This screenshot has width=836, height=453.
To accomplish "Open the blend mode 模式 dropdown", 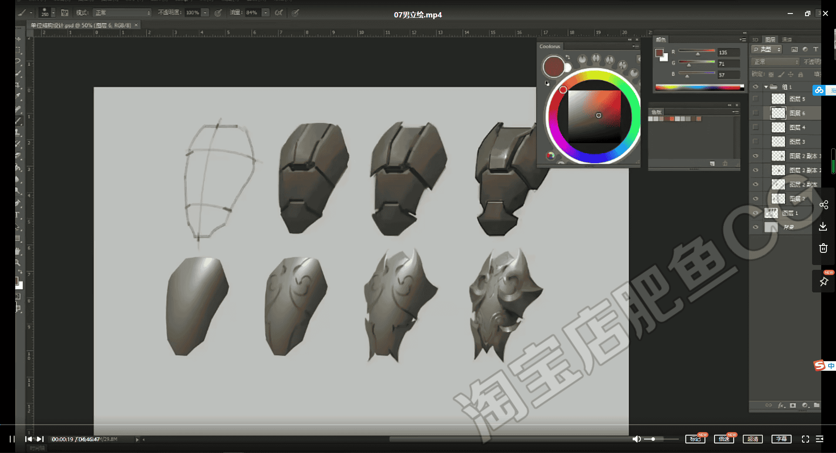I will pyautogui.click(x=122, y=13).
